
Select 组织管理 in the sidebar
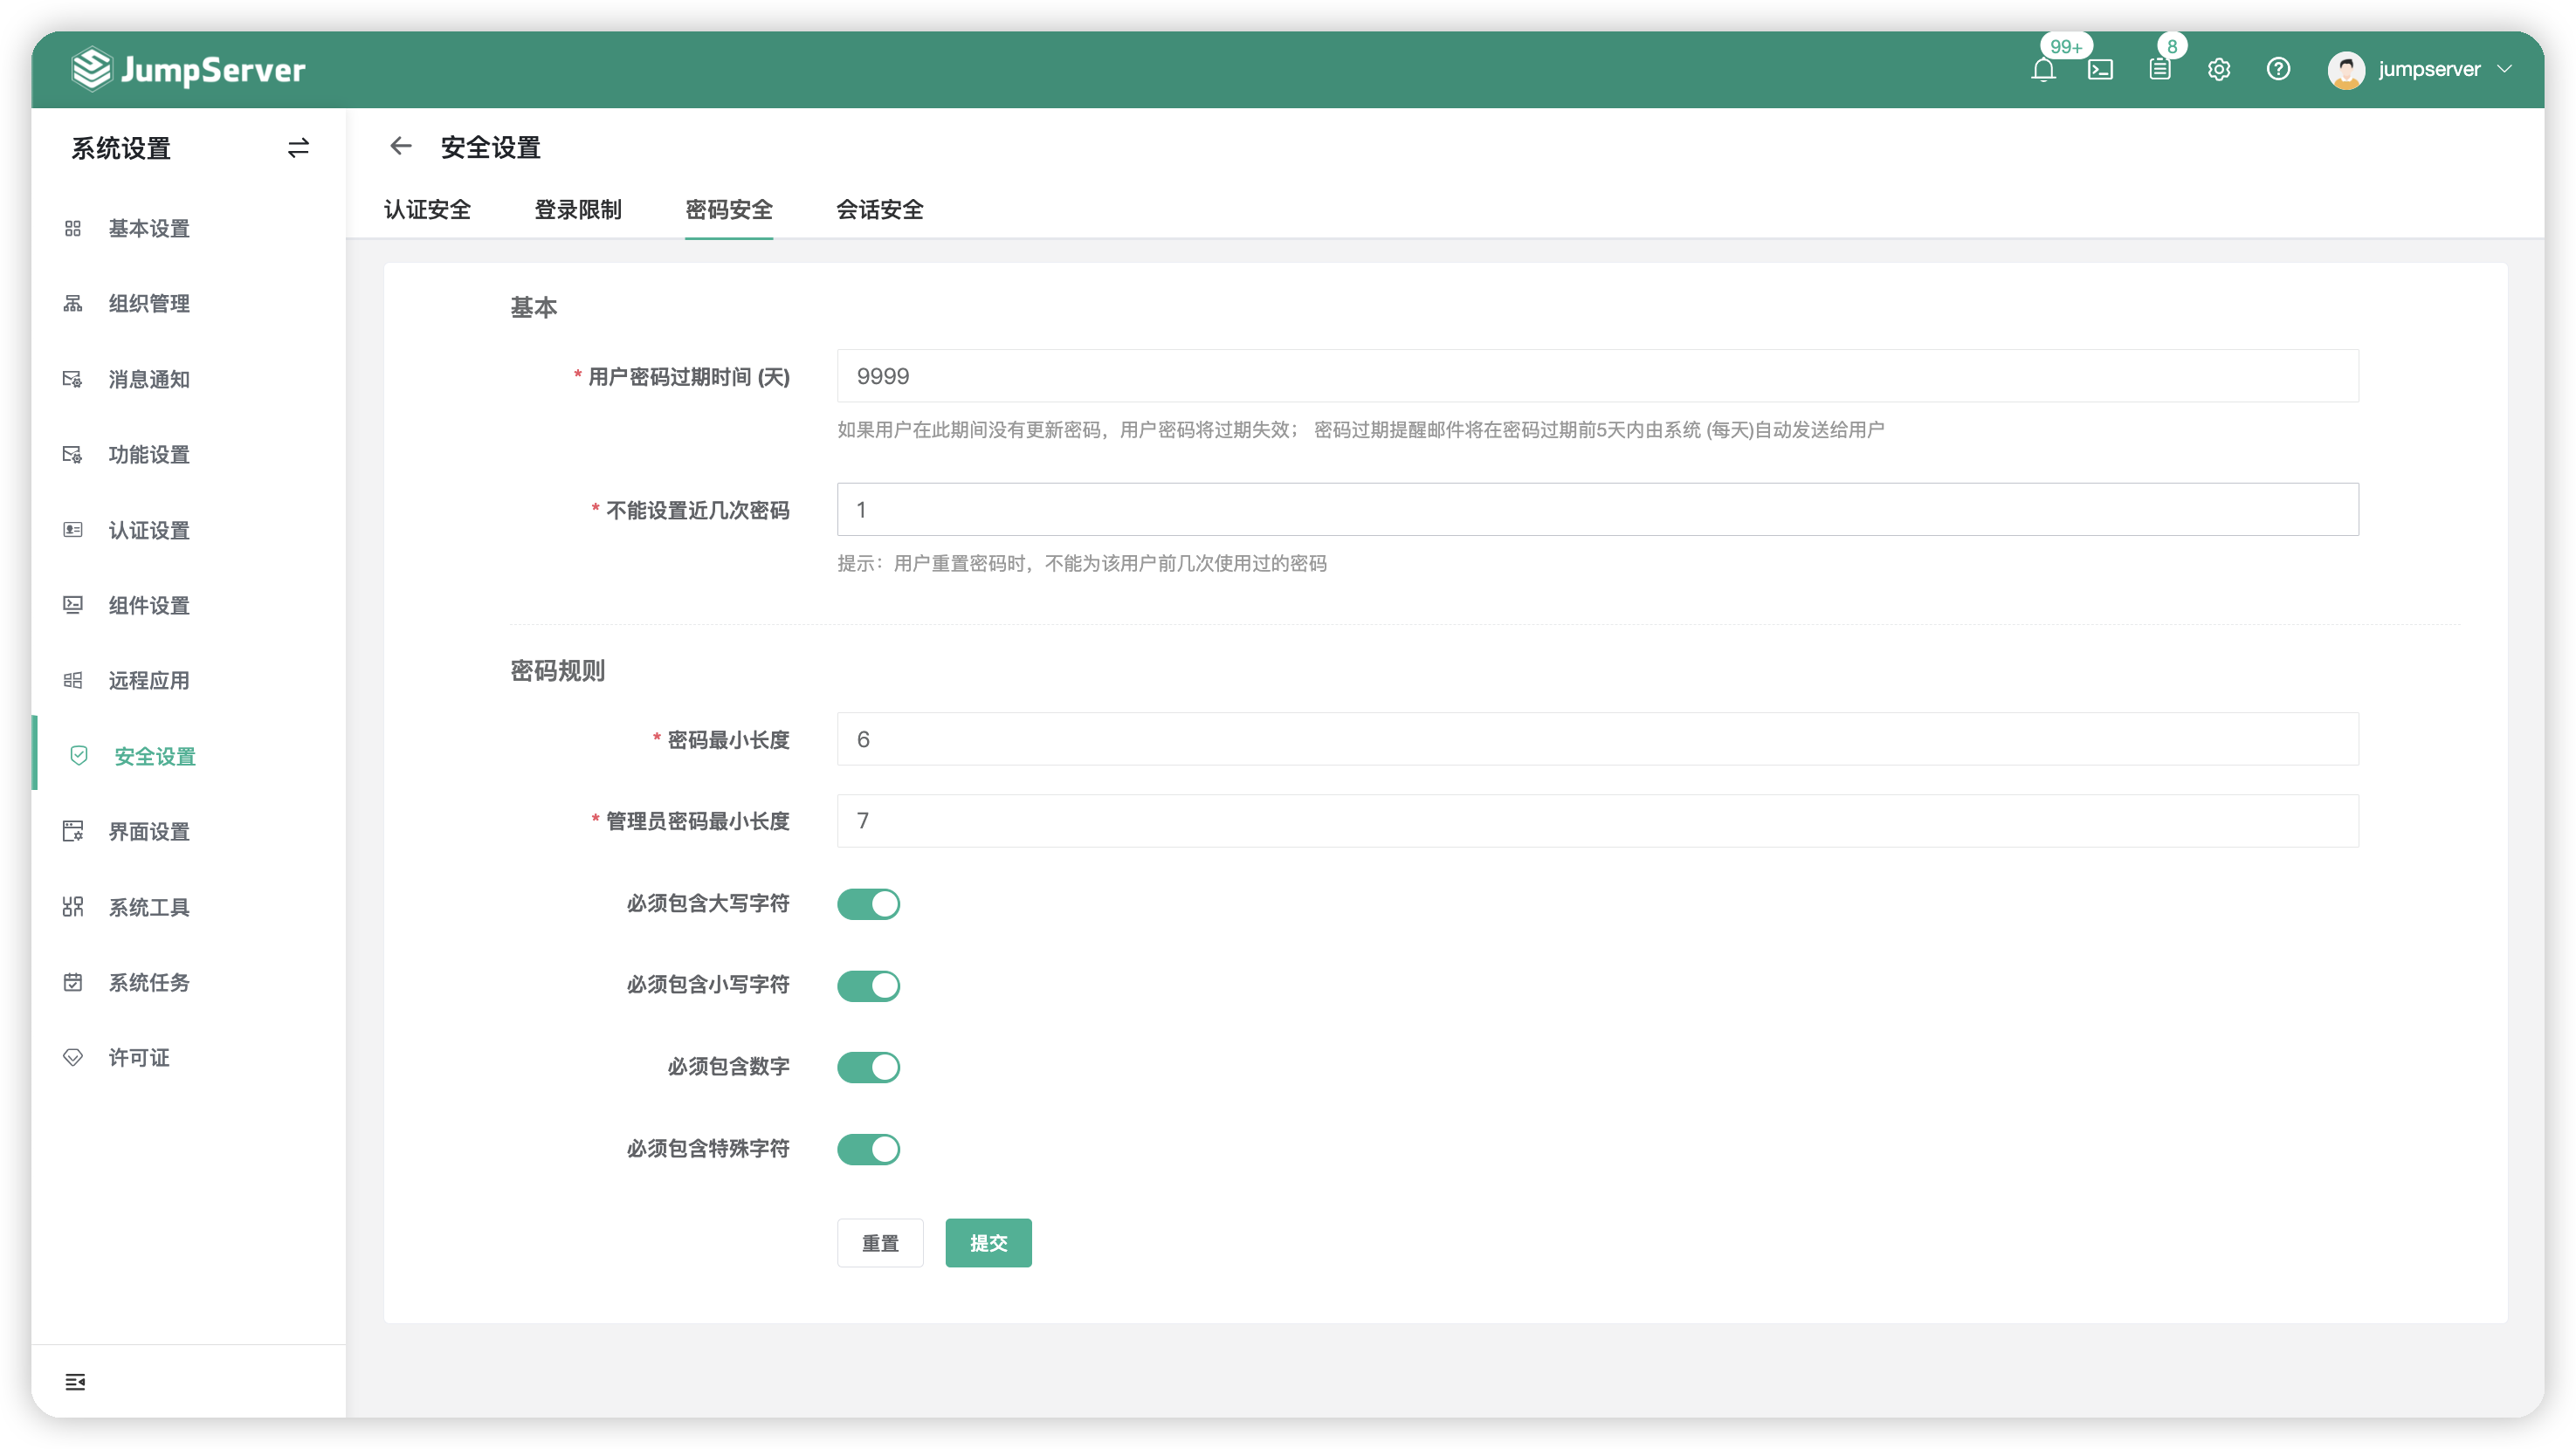[148, 304]
